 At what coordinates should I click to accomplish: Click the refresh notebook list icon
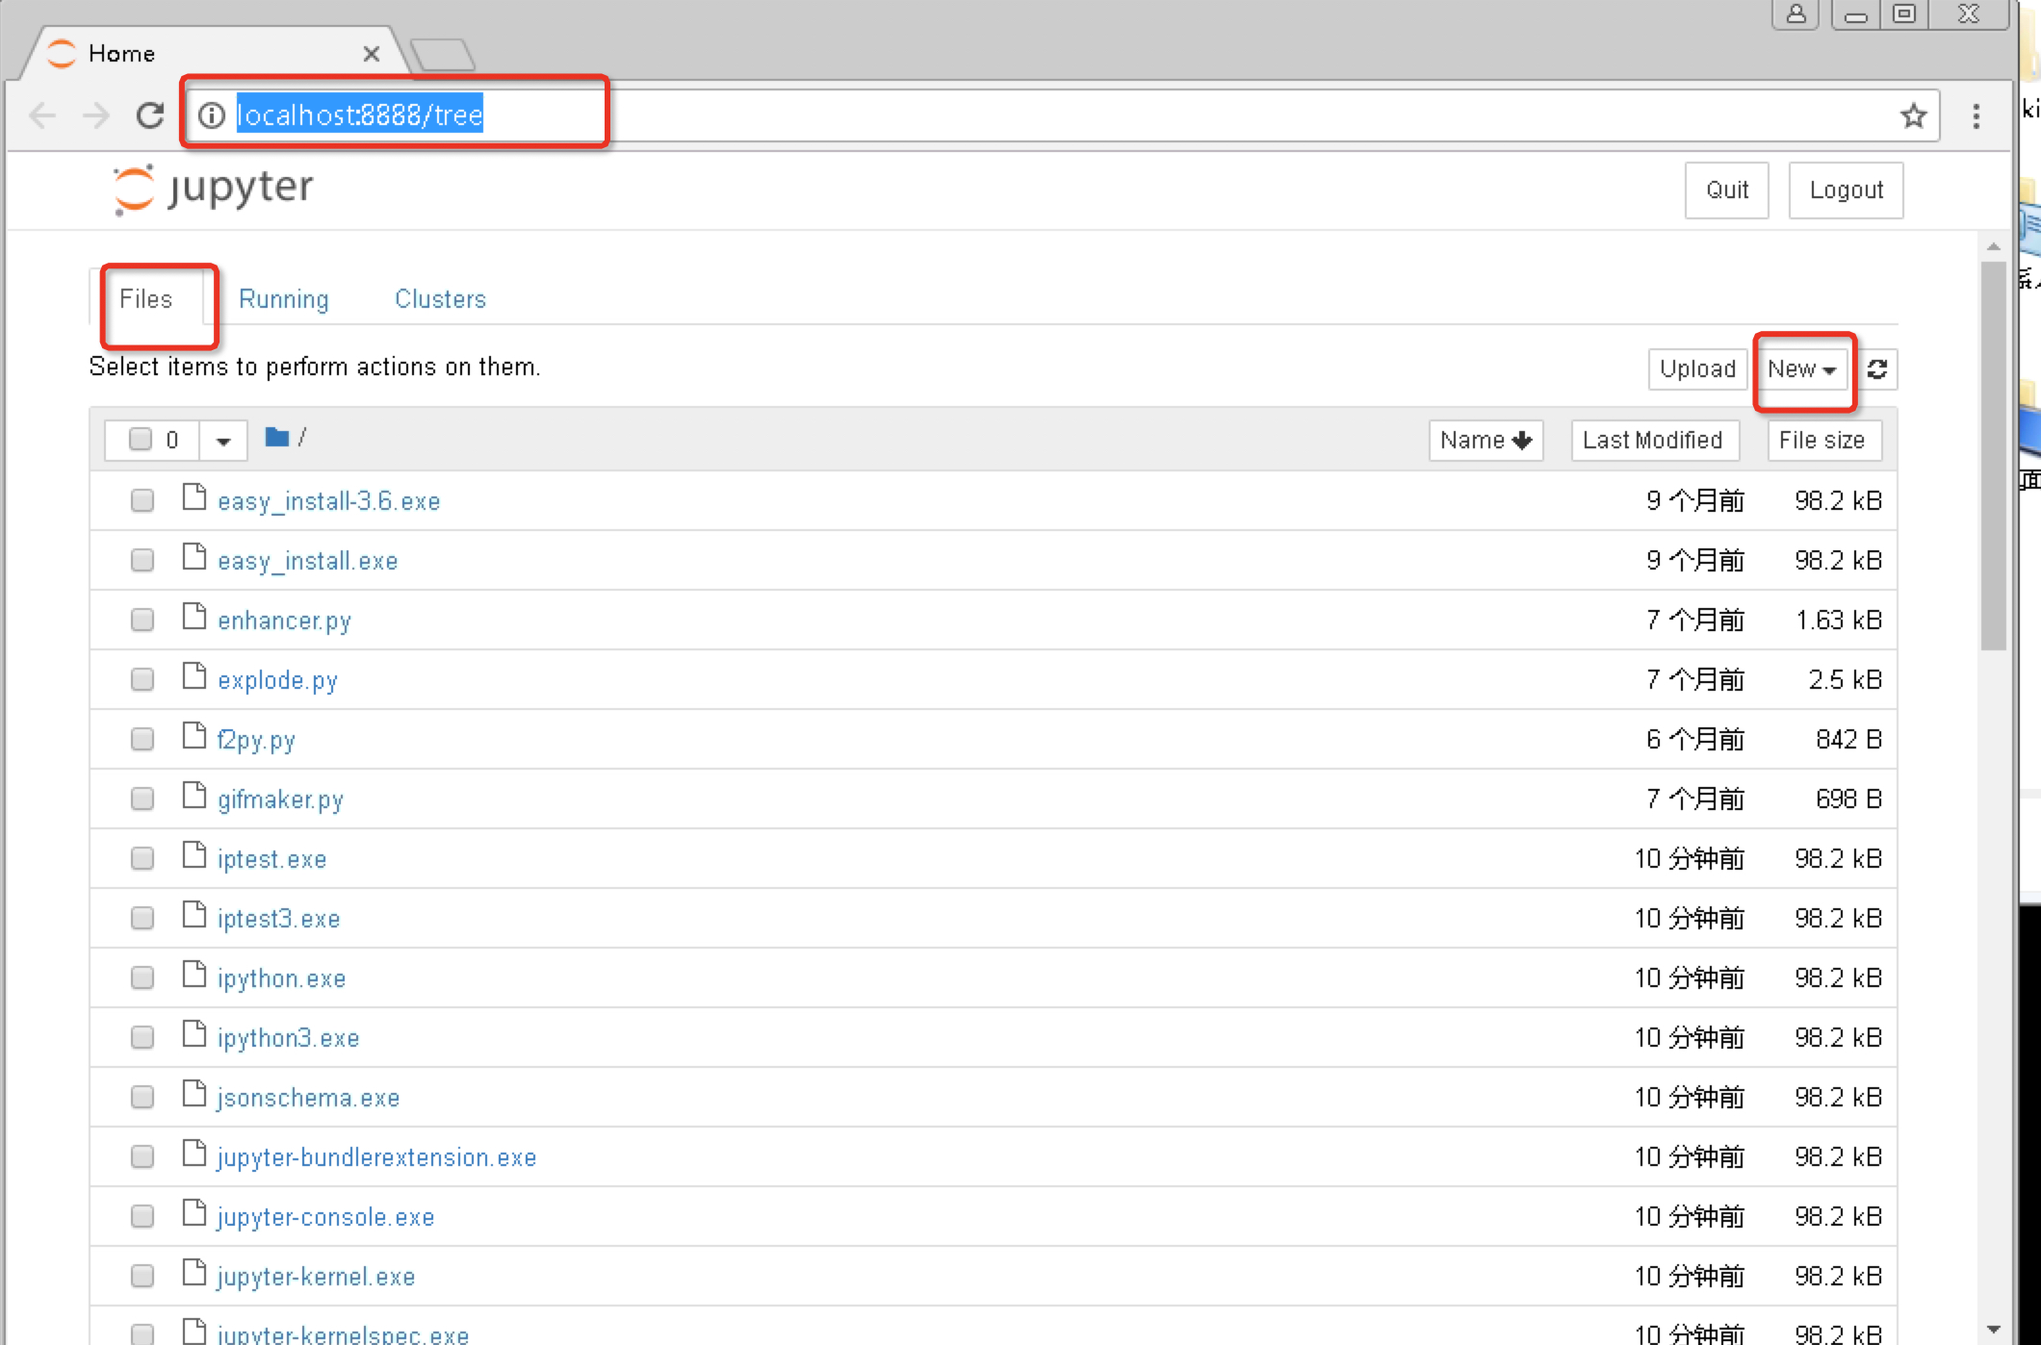click(1877, 369)
